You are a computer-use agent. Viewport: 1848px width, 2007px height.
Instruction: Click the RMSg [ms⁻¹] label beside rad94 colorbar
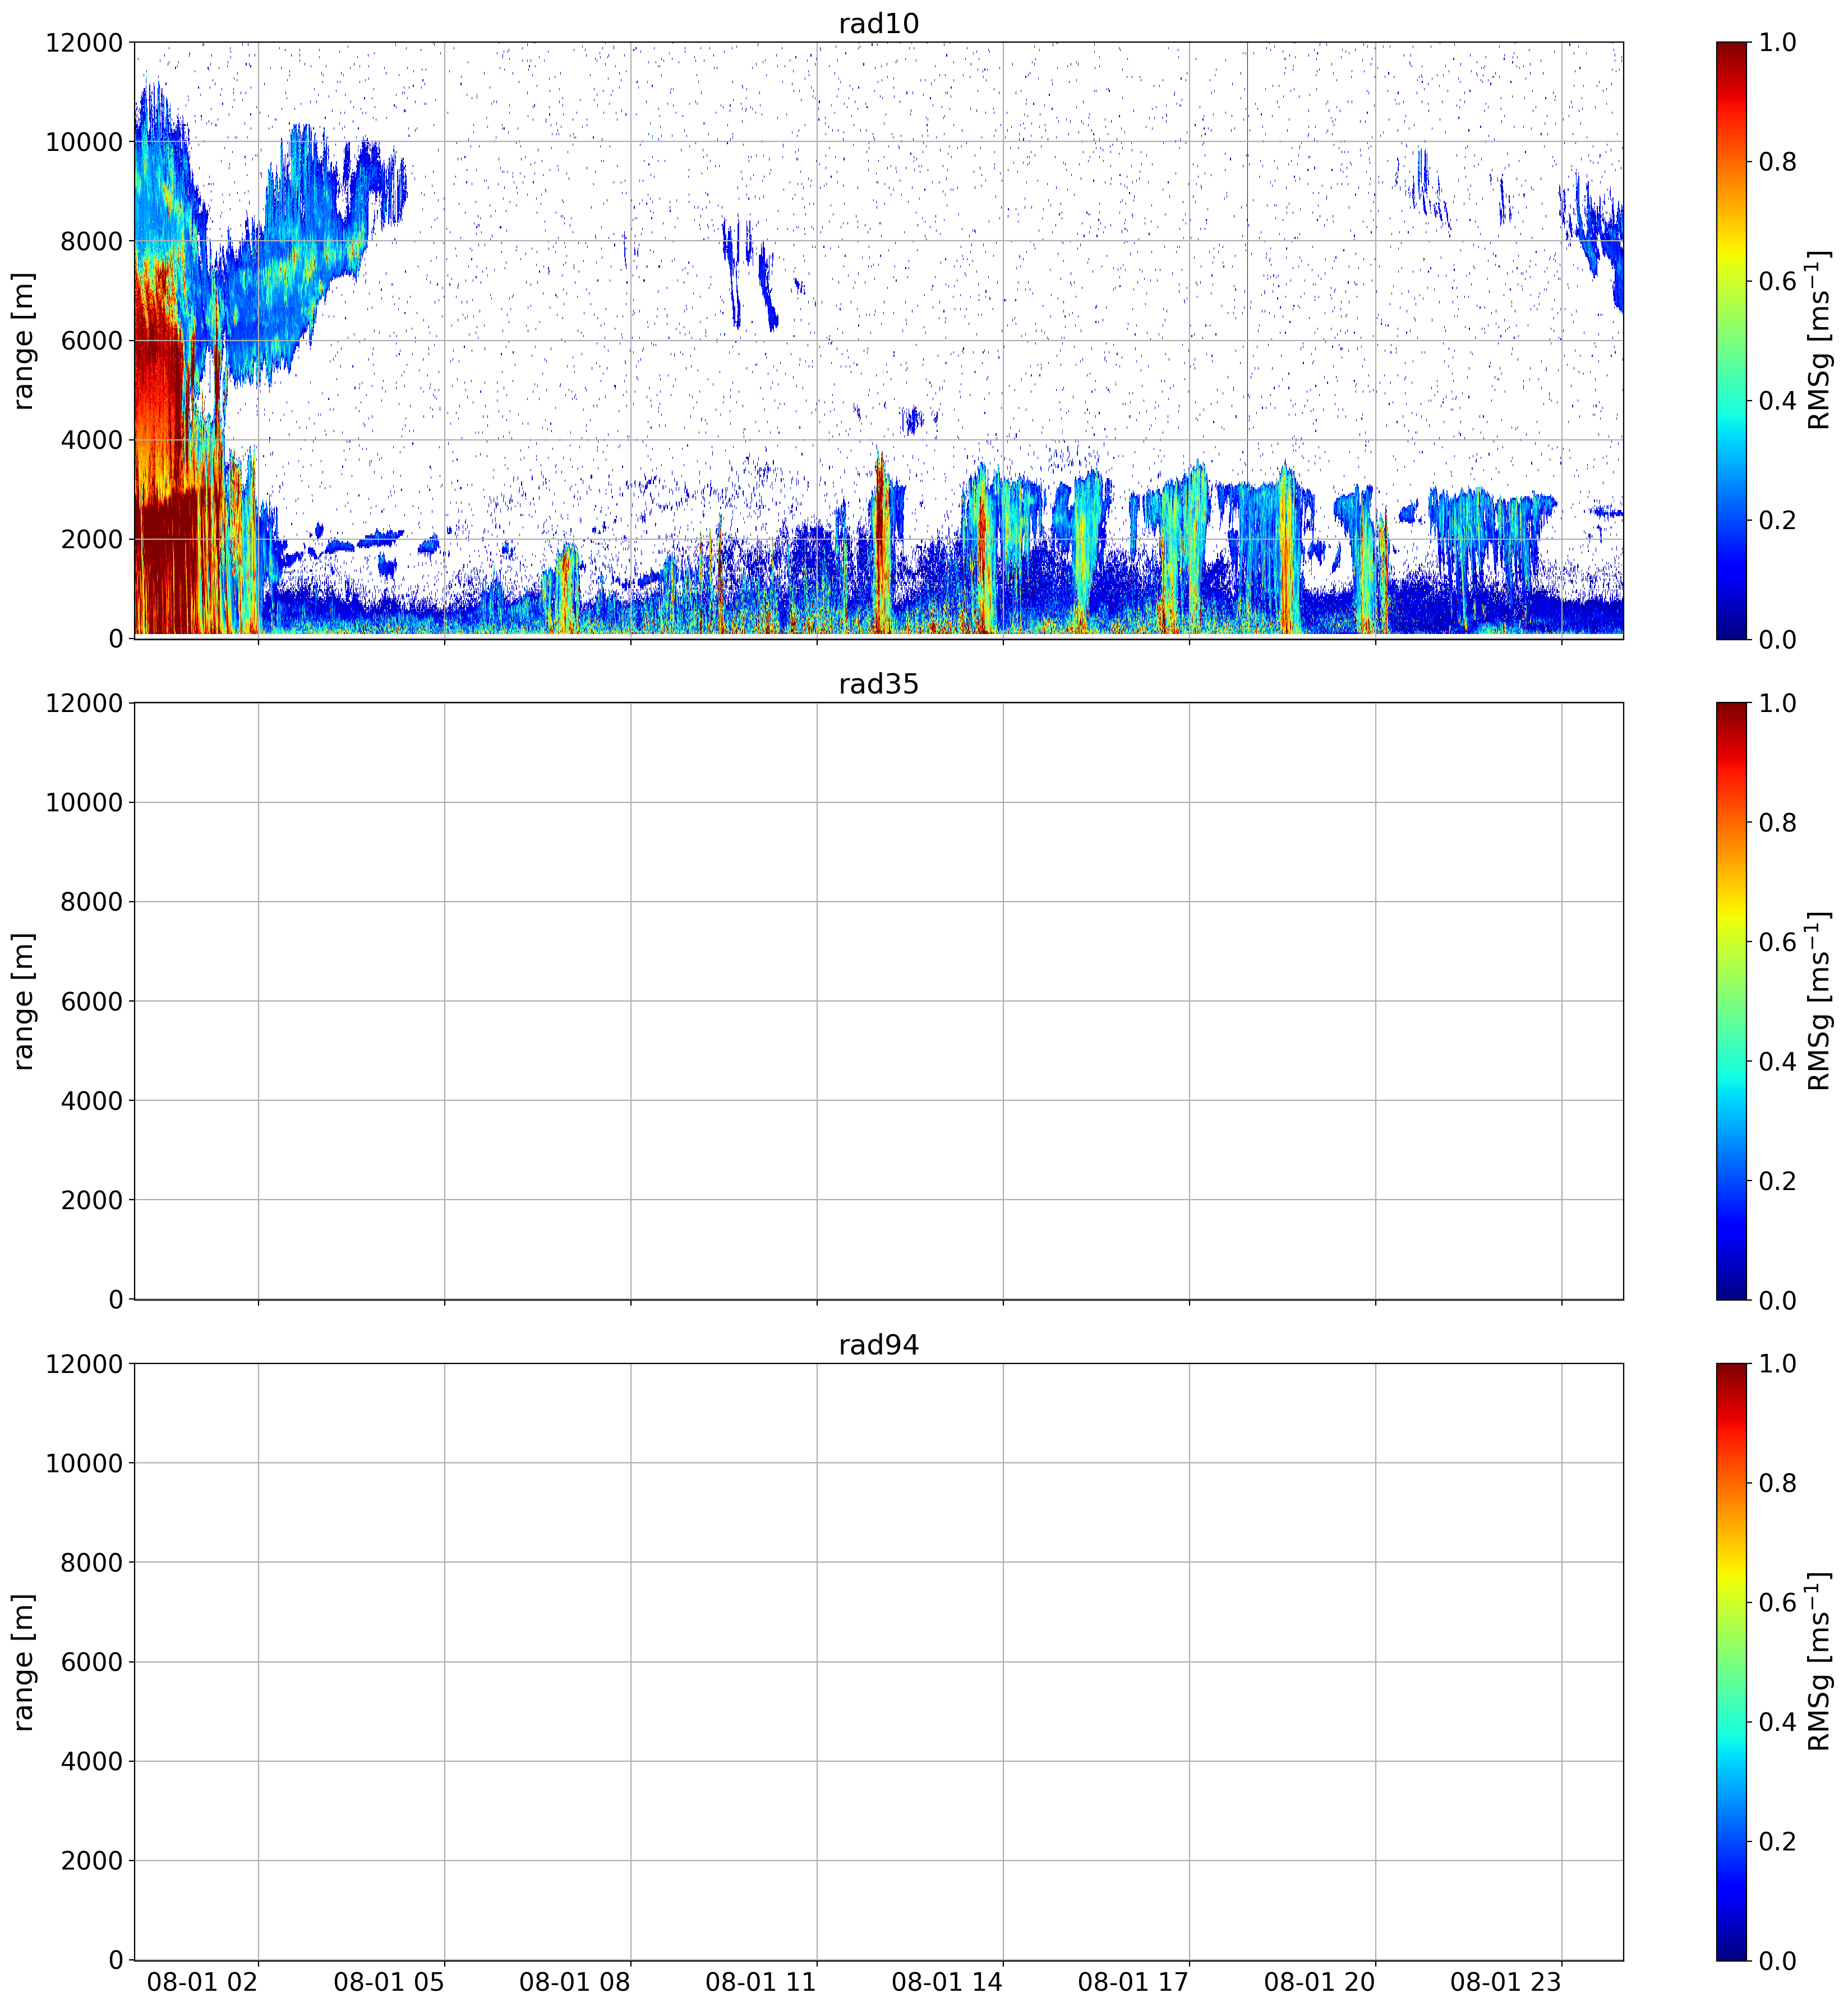(x=1819, y=1662)
